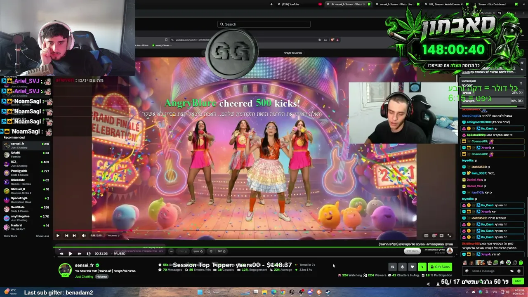Open a new browser tab
Screen dimensions: 528x297
[271, 4]
